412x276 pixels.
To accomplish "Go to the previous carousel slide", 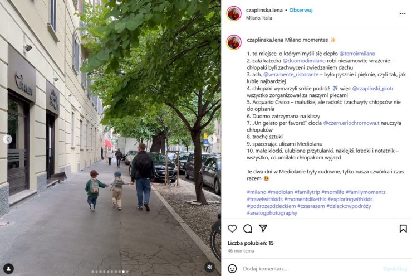I will (x=8, y=139).
